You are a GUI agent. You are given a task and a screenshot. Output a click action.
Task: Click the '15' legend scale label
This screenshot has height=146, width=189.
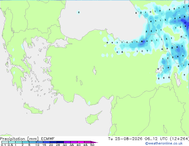(44, 145)
